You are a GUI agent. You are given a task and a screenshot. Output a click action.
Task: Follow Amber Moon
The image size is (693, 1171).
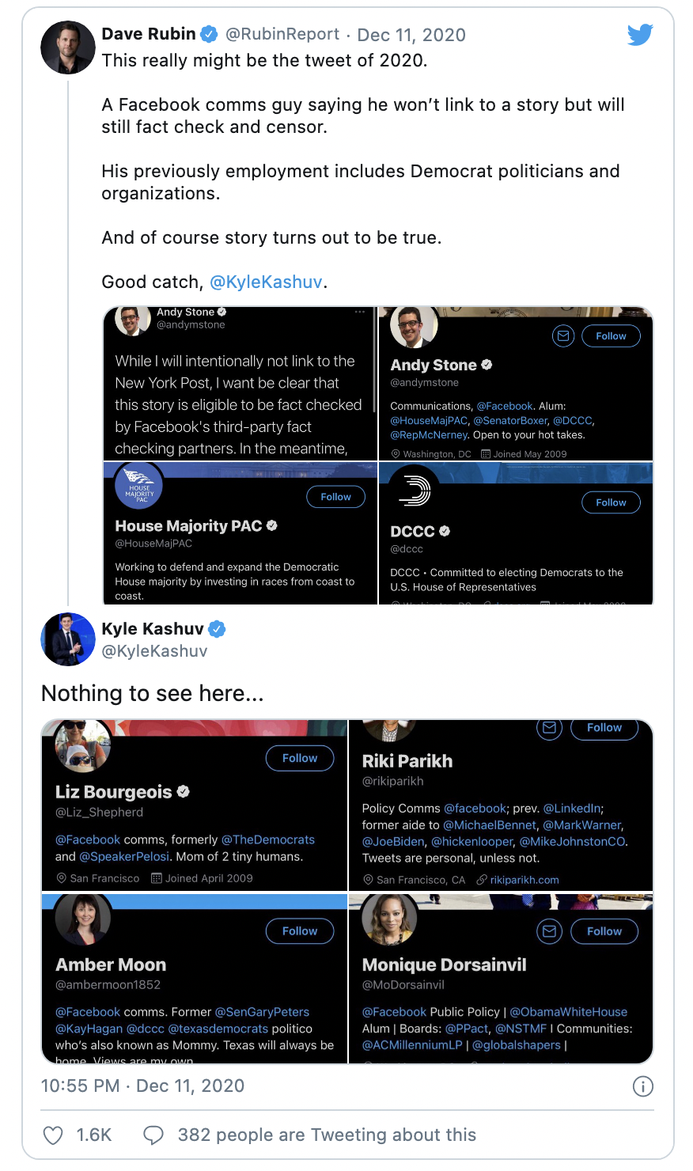tap(300, 931)
